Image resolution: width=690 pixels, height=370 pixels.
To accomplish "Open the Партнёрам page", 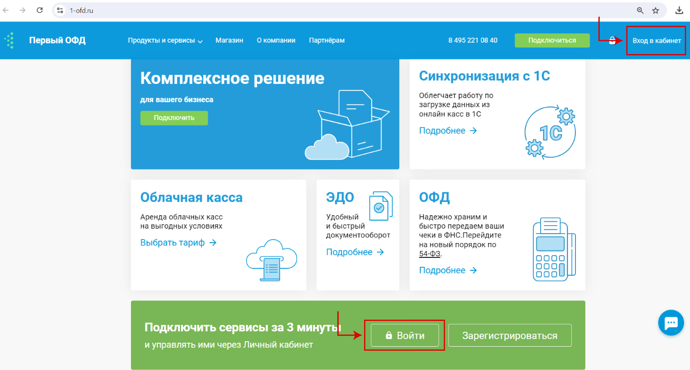I will tap(326, 41).
